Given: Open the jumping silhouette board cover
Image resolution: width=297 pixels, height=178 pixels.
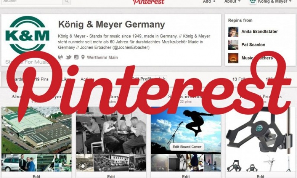Looking at the screenshot, I should coord(186,130).
